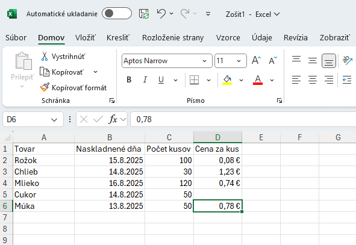
Task: Open Customize Quick Access Toolbar dropdown
Action: [208, 14]
